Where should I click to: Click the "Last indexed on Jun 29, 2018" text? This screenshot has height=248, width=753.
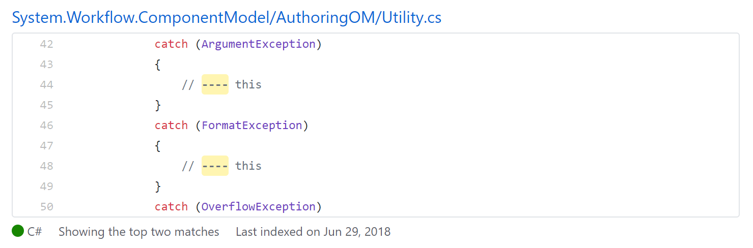coord(313,232)
